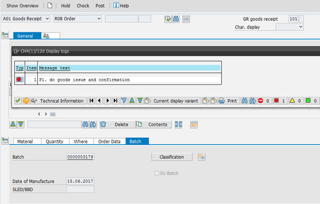Click the Hold button
Image resolution: width=320 pixels, height=204 pixels.
(66, 6)
